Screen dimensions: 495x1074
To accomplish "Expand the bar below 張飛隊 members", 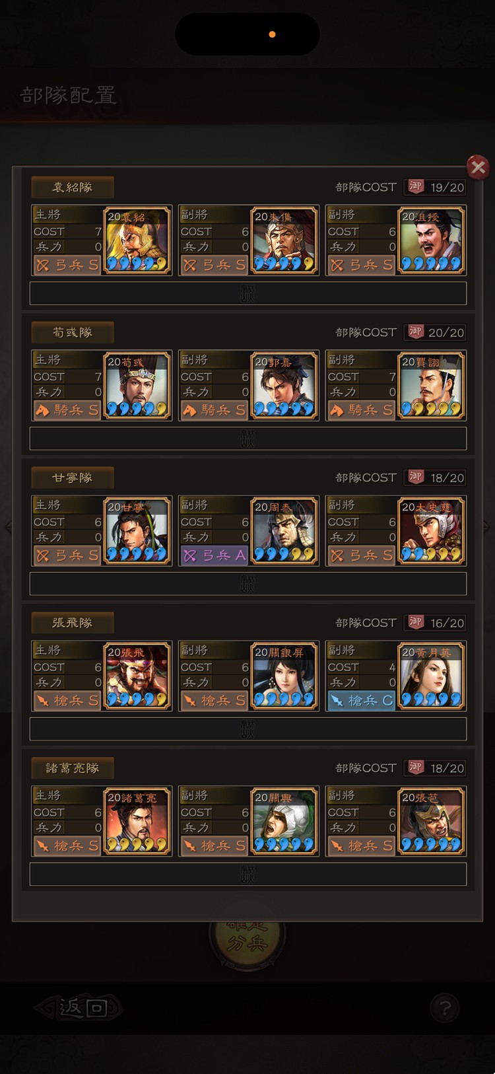I will 248,729.
